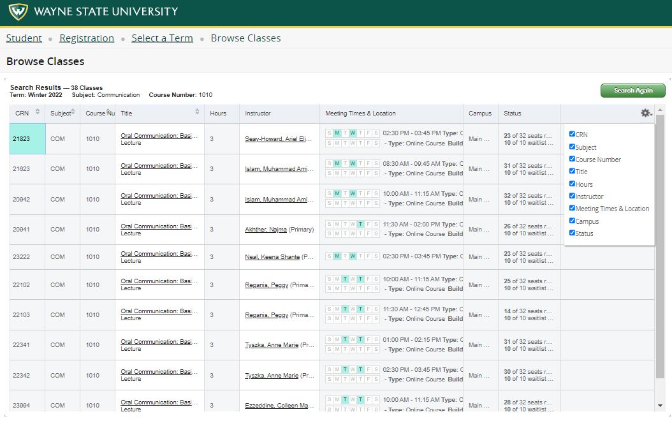The image size is (672, 428).
Task: Toggle the Instructor column checkbox
Action: pyautogui.click(x=572, y=196)
